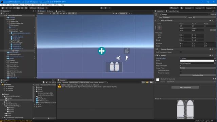Toggle the Raycast Target checkbox

181,65
